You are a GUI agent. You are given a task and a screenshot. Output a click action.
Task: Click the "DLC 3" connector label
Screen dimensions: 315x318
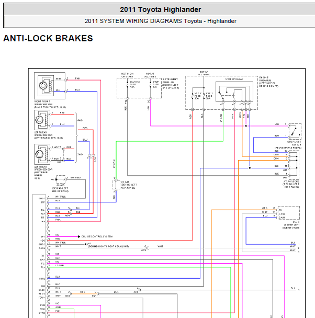pyautogui.click(x=296, y=222)
